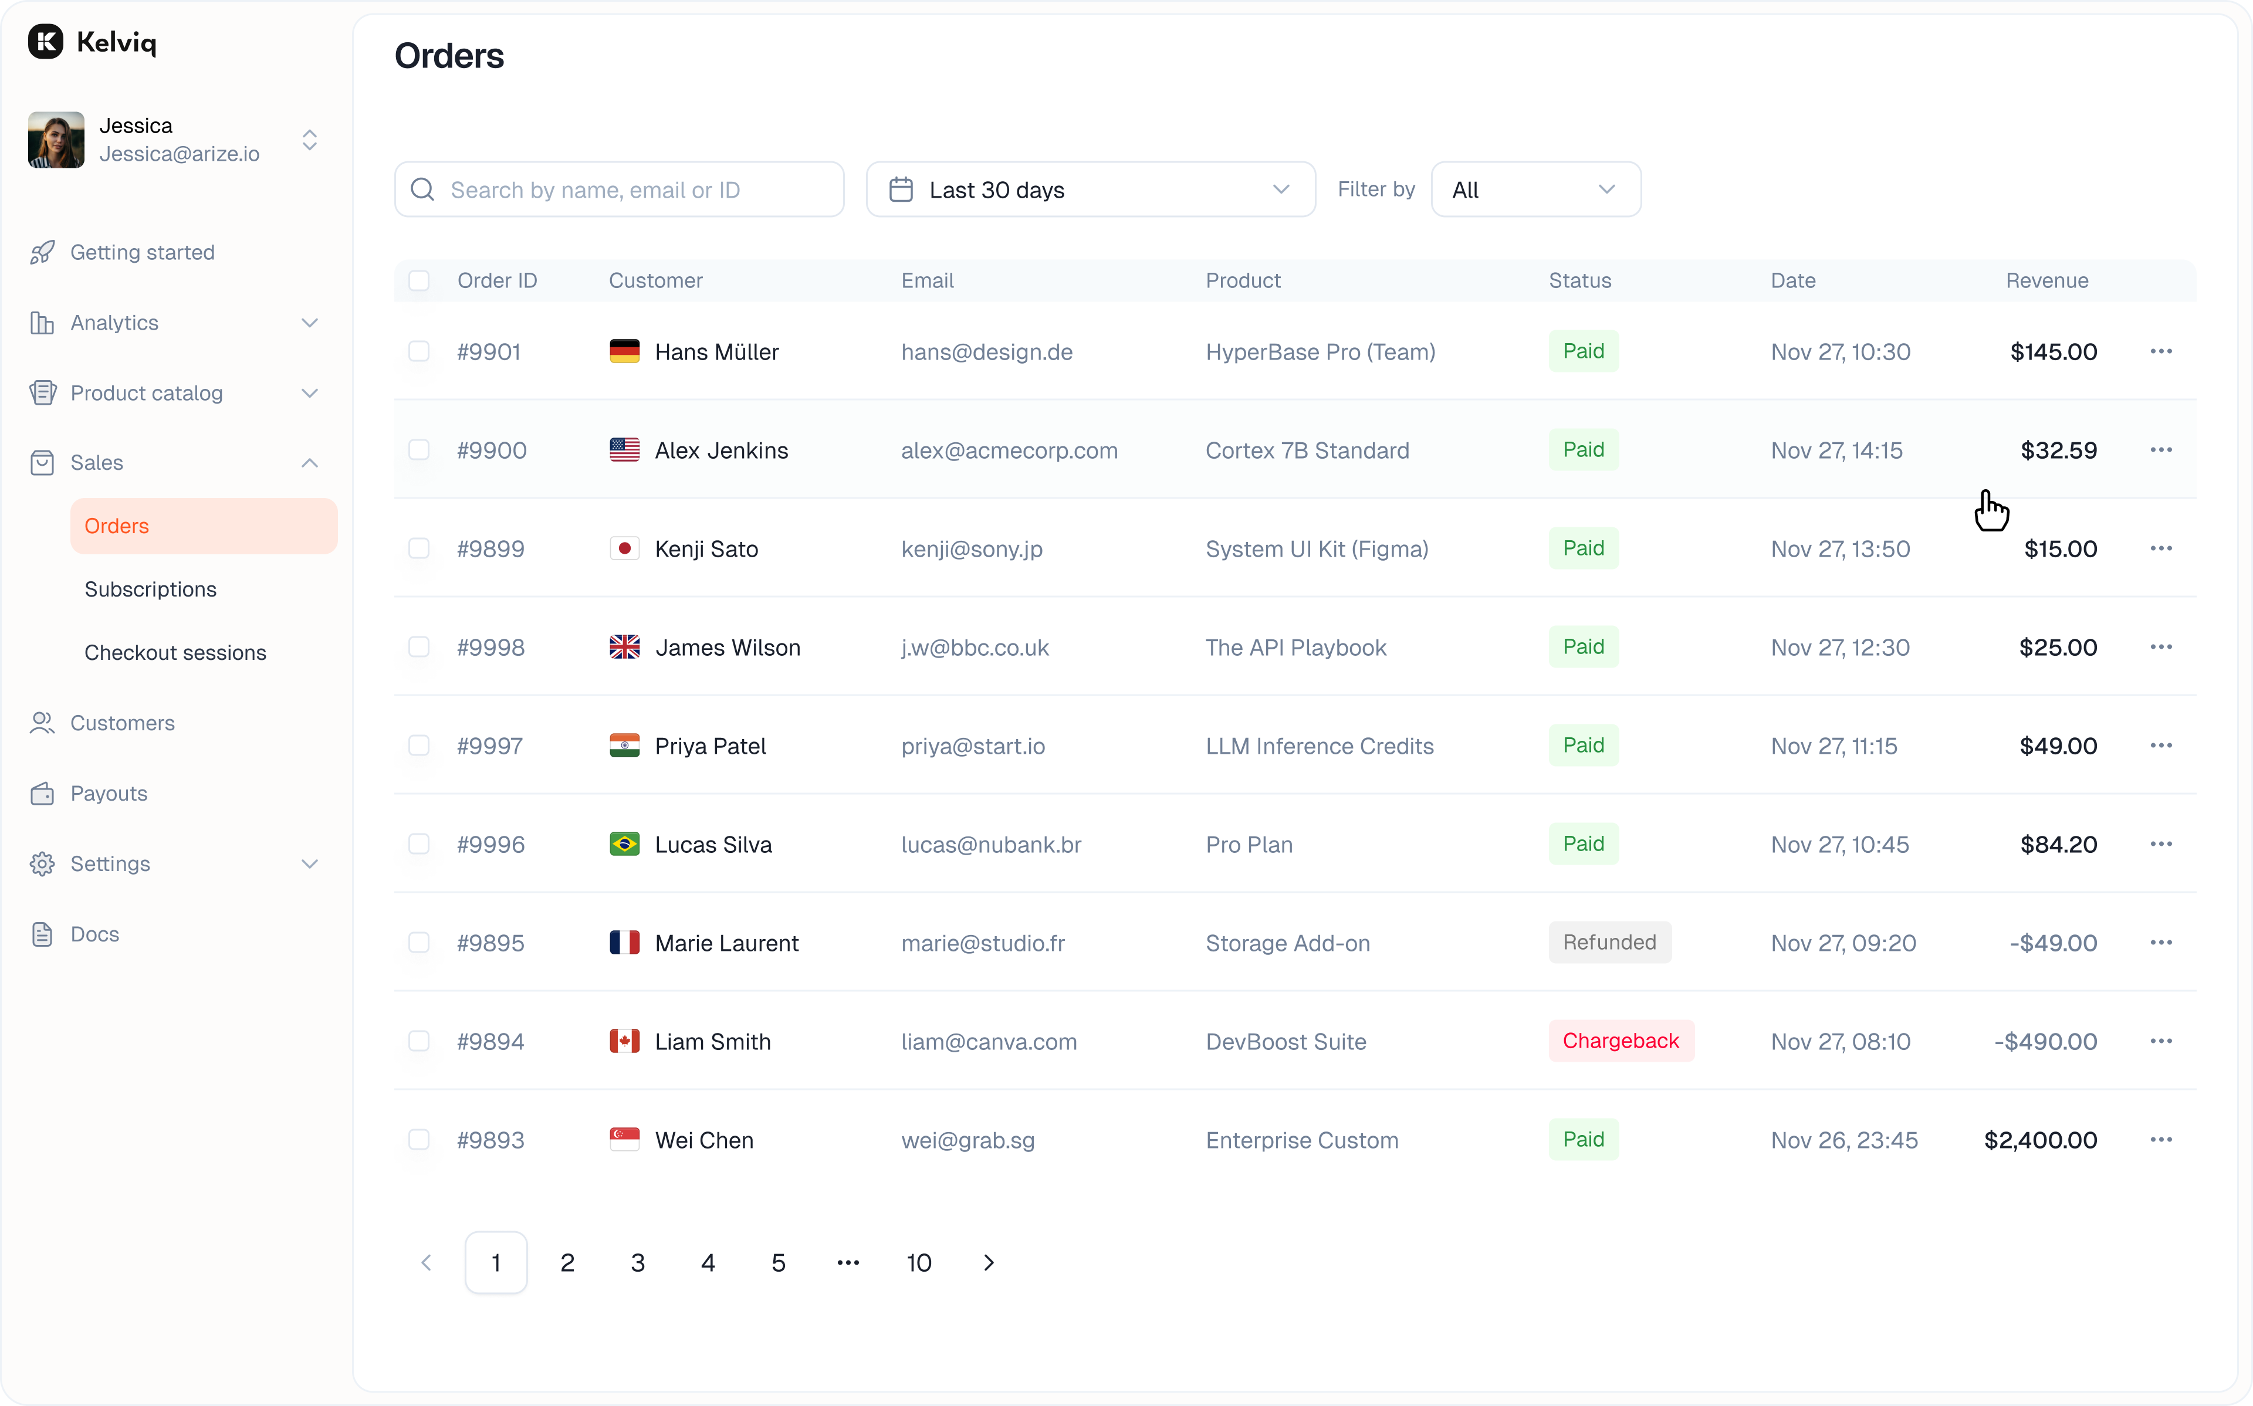Go to next page with right arrow
The width and height of the screenshot is (2253, 1406).
[989, 1263]
